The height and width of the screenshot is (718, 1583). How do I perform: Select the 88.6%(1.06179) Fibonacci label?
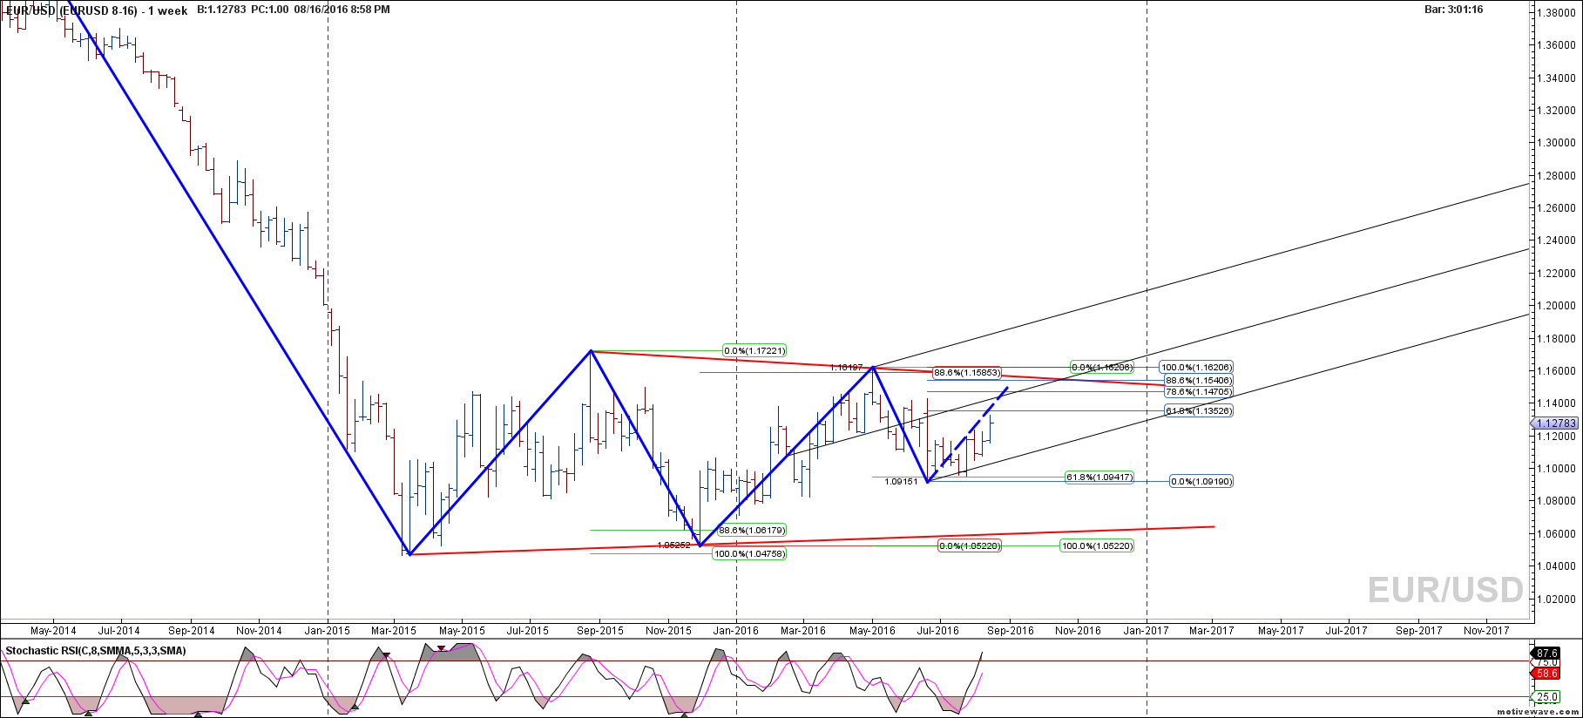point(752,530)
